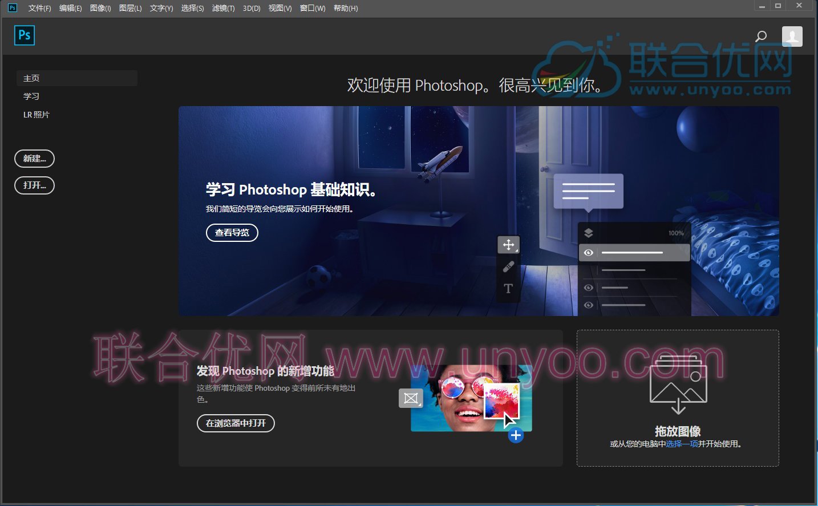Click the 打开... button
Viewport: 818px width, 506px height.
click(x=34, y=185)
